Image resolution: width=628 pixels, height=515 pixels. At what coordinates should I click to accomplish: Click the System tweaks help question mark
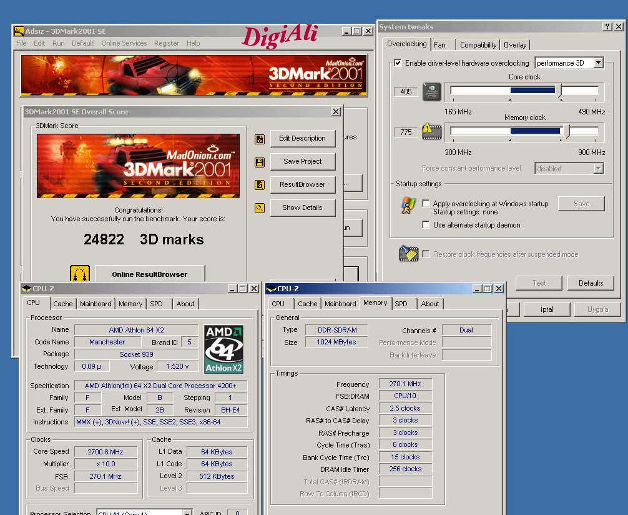pos(607,26)
